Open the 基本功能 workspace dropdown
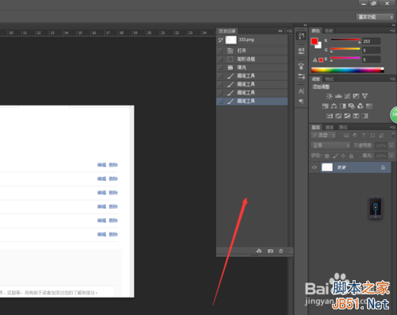 tap(375, 17)
